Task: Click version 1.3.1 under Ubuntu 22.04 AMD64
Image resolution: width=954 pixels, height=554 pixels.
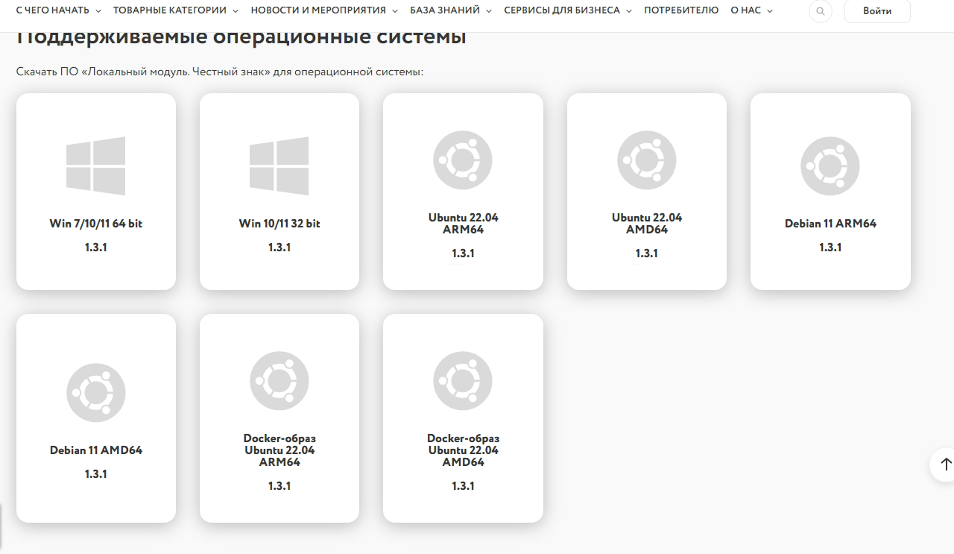Action: click(647, 254)
